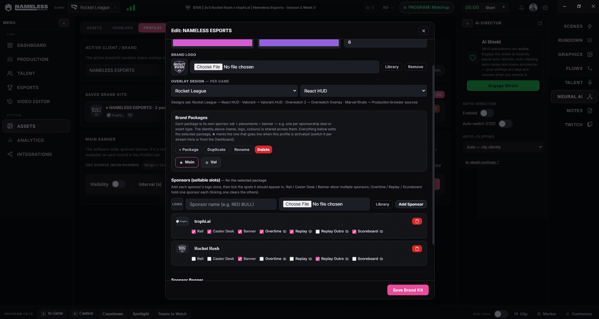
Task: Expand the Start timer dropdown arrow
Action: (x=503, y=7)
